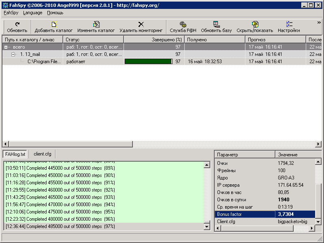
Task: Click parameter pane scroll right arrow
Action: [x=312, y=228]
